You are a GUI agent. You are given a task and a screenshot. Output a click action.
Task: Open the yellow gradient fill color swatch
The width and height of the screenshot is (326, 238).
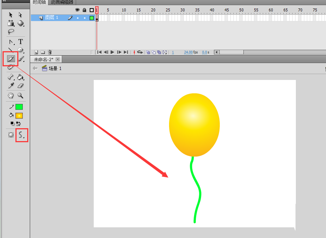point(19,115)
